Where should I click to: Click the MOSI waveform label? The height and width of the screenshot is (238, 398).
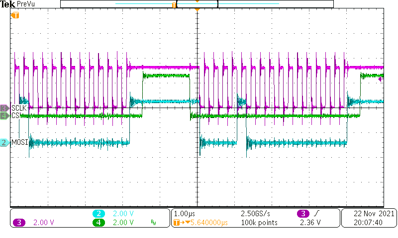[x=20, y=142]
